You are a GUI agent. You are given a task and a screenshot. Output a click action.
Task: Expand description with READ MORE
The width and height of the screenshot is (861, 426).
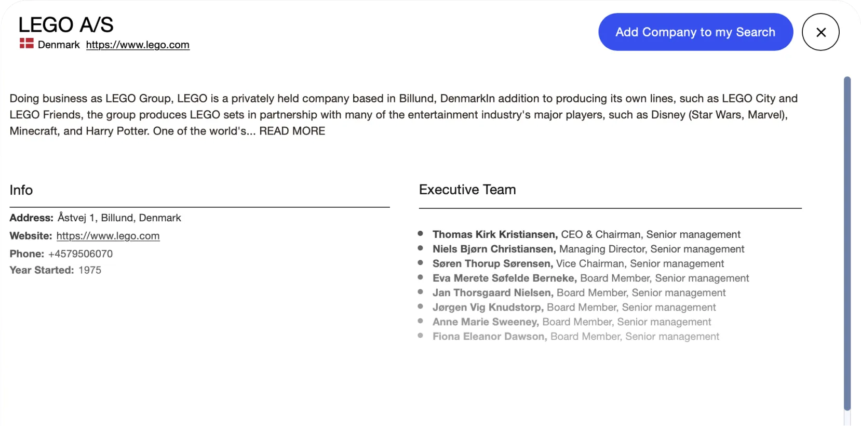tap(292, 131)
